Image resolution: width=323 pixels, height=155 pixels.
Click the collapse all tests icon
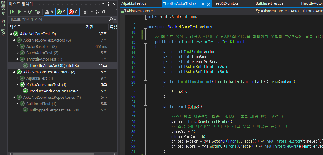pos(104,12)
